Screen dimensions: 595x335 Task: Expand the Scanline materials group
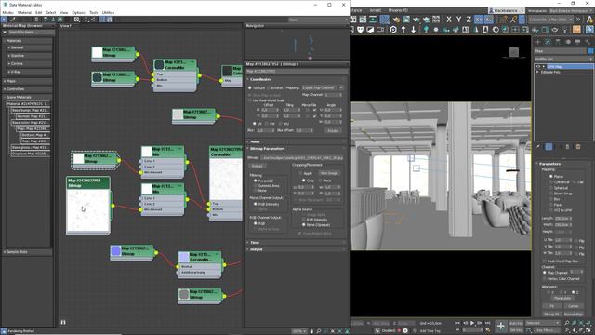tap(29, 56)
